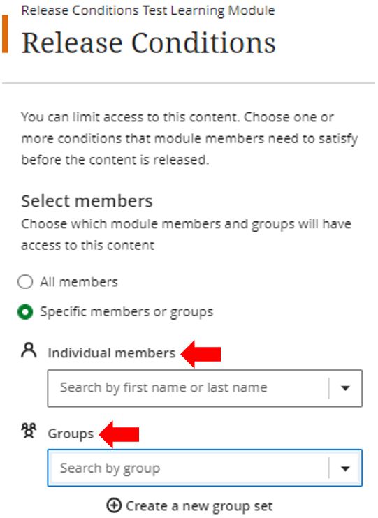This screenshot has height=518, width=378.
Task: Expand the Groups dropdown arrow
Action: pos(345,468)
